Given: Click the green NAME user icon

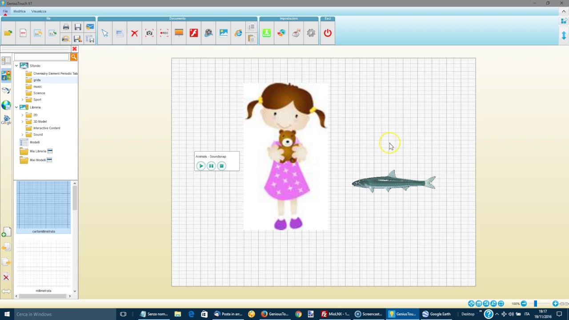Looking at the screenshot, I should pos(266,33).
